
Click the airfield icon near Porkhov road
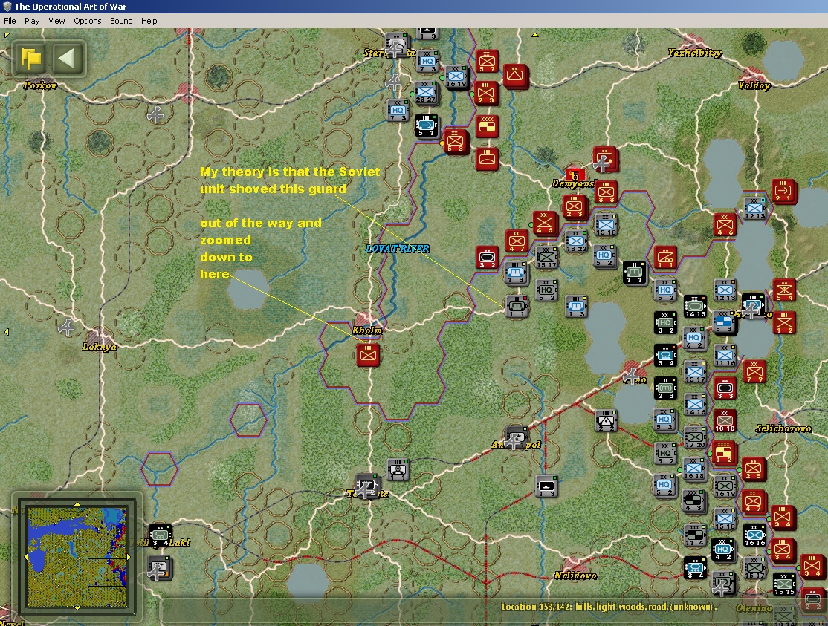(156, 114)
